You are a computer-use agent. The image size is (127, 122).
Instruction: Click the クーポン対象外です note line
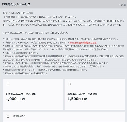(x=25, y=73)
